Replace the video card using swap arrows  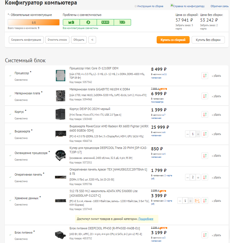(205, 134)
